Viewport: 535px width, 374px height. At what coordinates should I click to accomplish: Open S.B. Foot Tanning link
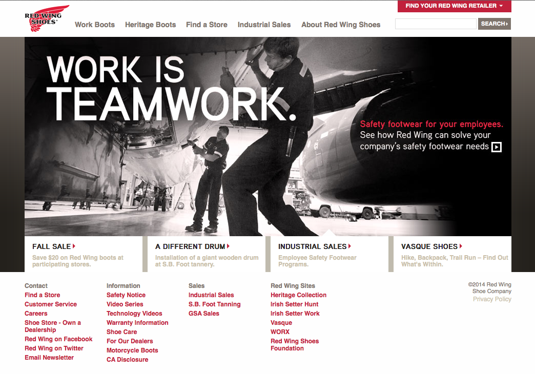215,304
